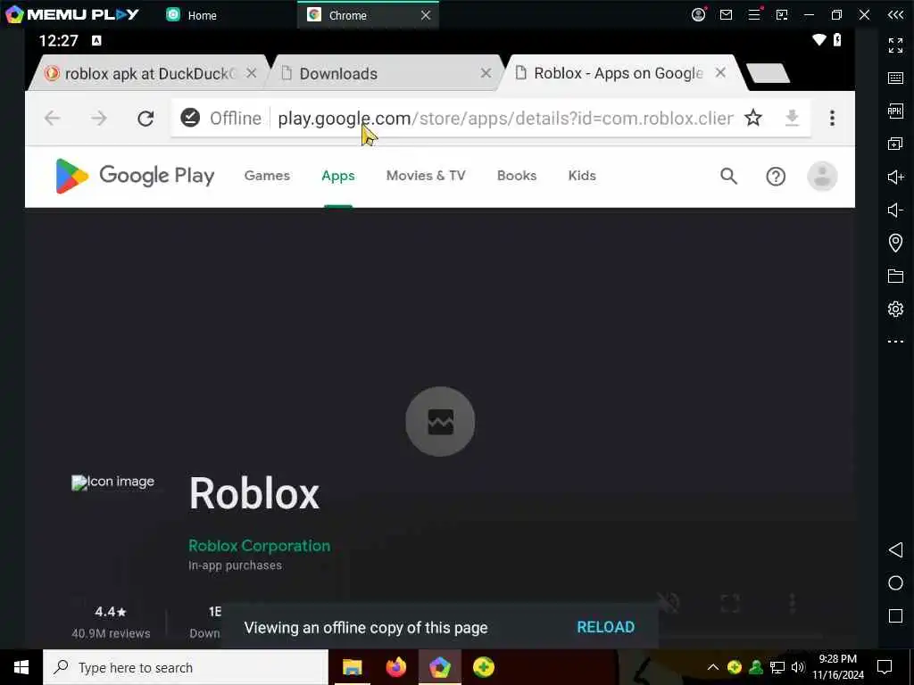Go back with Chrome back arrow
Image resolution: width=914 pixels, height=685 pixels.
[53, 119]
